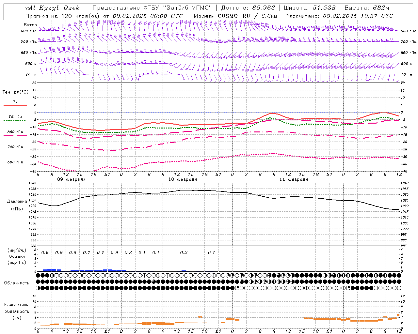Screen dimensions: 418x334
Task: Click the 'Конвективн.' convective cloud label
Action: (17, 305)
